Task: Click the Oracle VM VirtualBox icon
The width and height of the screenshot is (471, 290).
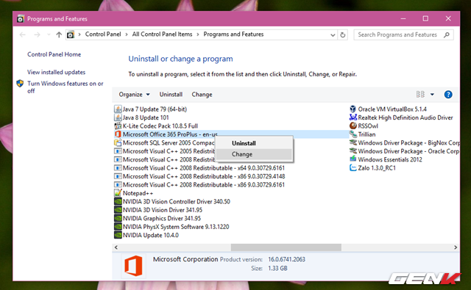Action: [353, 109]
